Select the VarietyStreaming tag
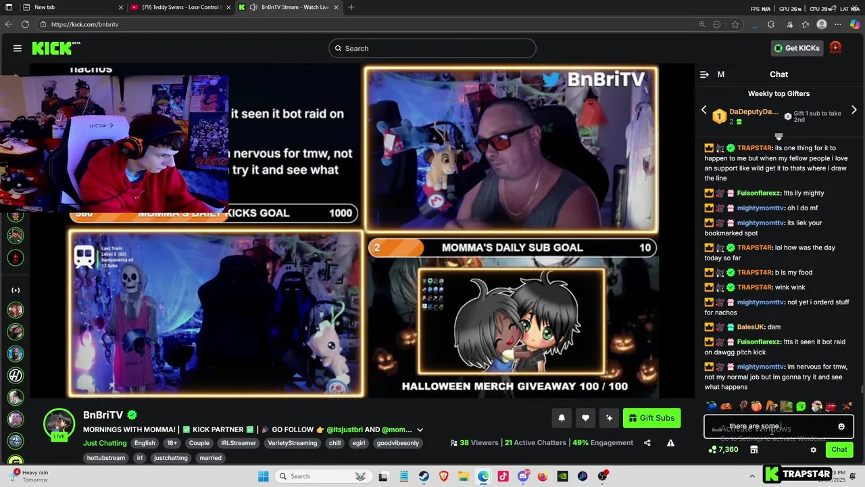 [x=292, y=443]
